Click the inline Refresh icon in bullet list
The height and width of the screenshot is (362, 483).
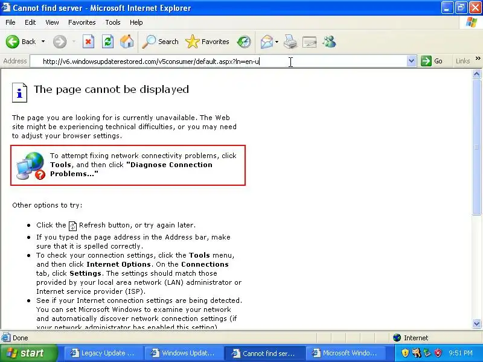click(72, 226)
